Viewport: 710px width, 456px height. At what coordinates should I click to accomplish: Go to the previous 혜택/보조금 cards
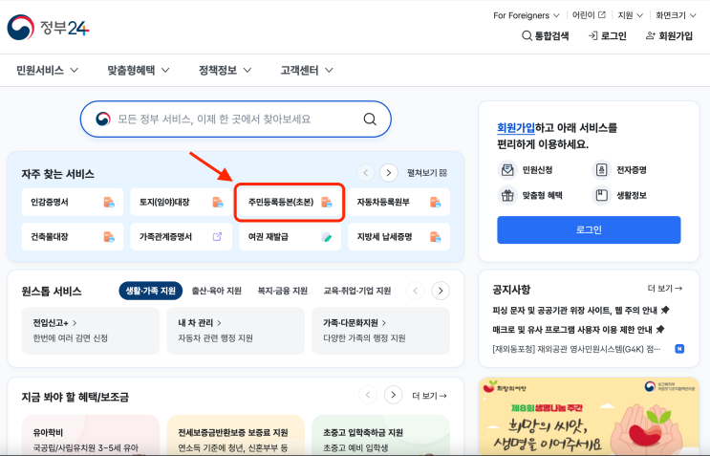[368, 395]
